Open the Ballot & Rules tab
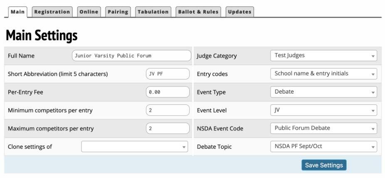Screen dimensions: 385x178 click(x=198, y=12)
